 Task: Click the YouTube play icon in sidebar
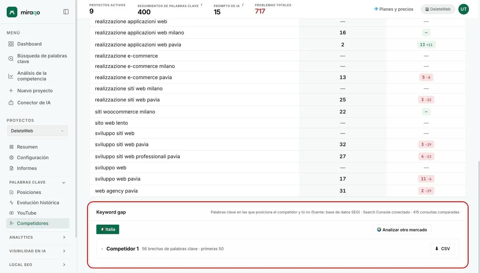click(11, 213)
